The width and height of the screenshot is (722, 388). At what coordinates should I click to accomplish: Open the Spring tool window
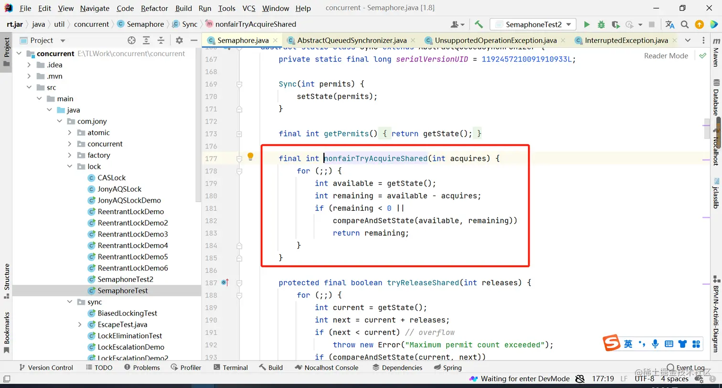point(447,367)
